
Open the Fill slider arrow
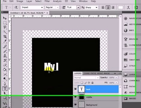click(116, 83)
